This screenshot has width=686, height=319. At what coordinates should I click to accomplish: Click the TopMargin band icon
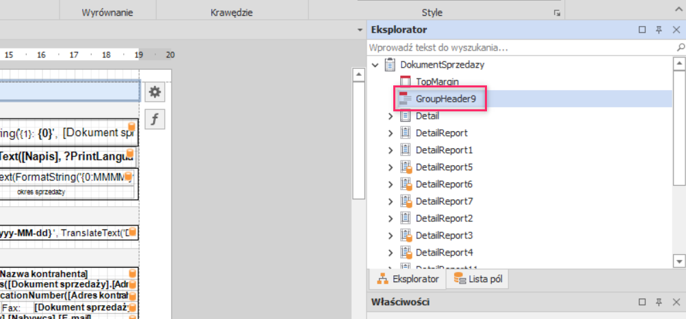point(406,81)
